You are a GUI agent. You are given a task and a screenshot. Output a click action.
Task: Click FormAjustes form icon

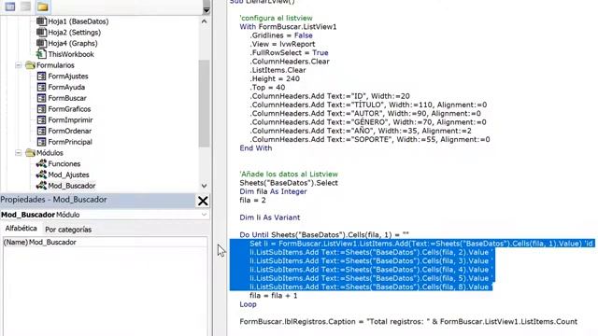(41, 77)
